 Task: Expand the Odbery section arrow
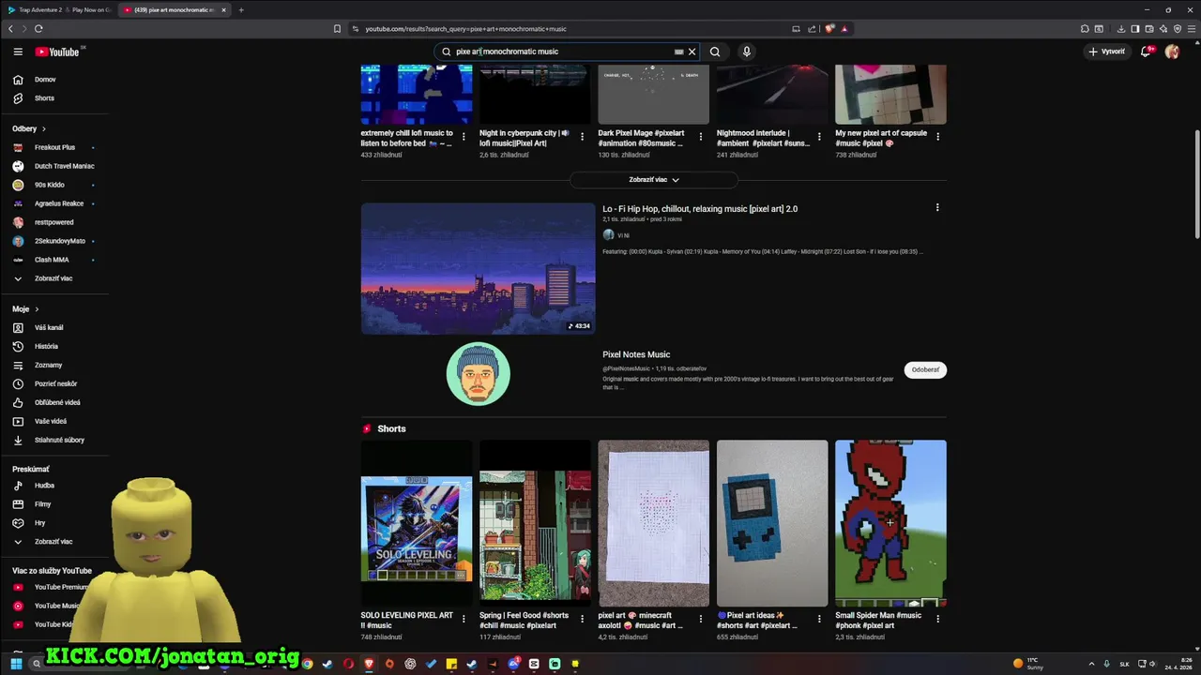coord(43,128)
